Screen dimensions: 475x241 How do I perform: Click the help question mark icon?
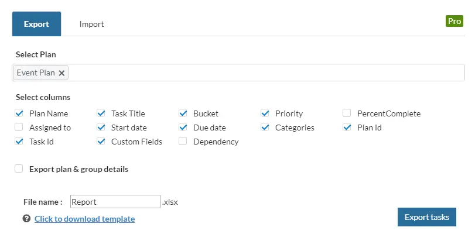pos(26,219)
